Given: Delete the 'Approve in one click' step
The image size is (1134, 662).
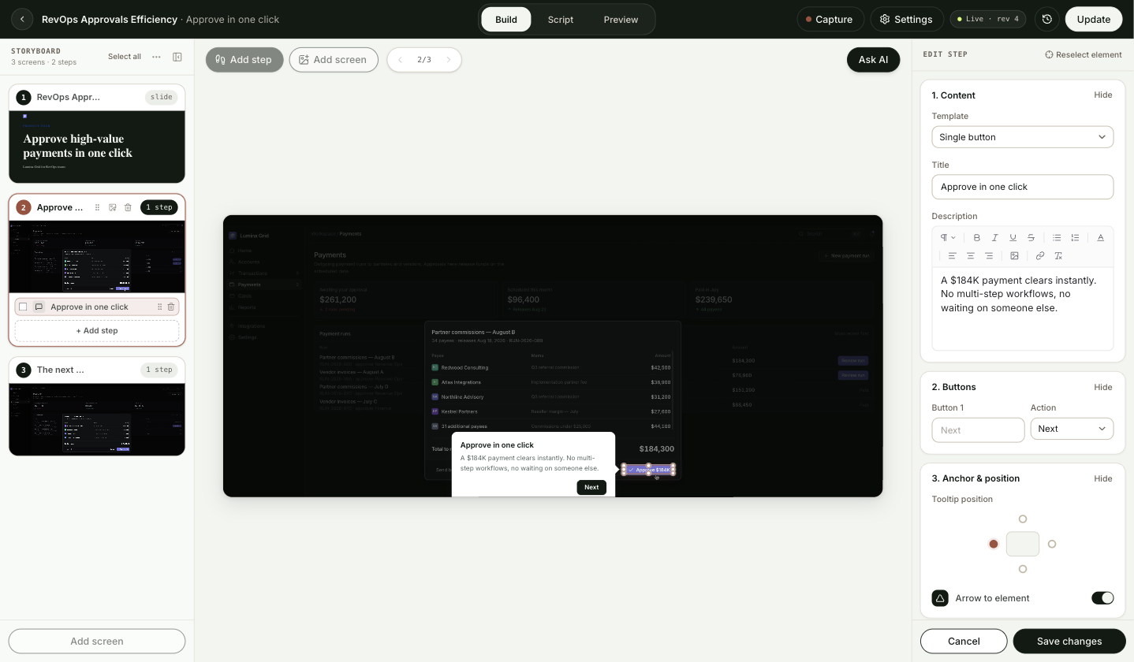Looking at the screenshot, I should point(170,307).
